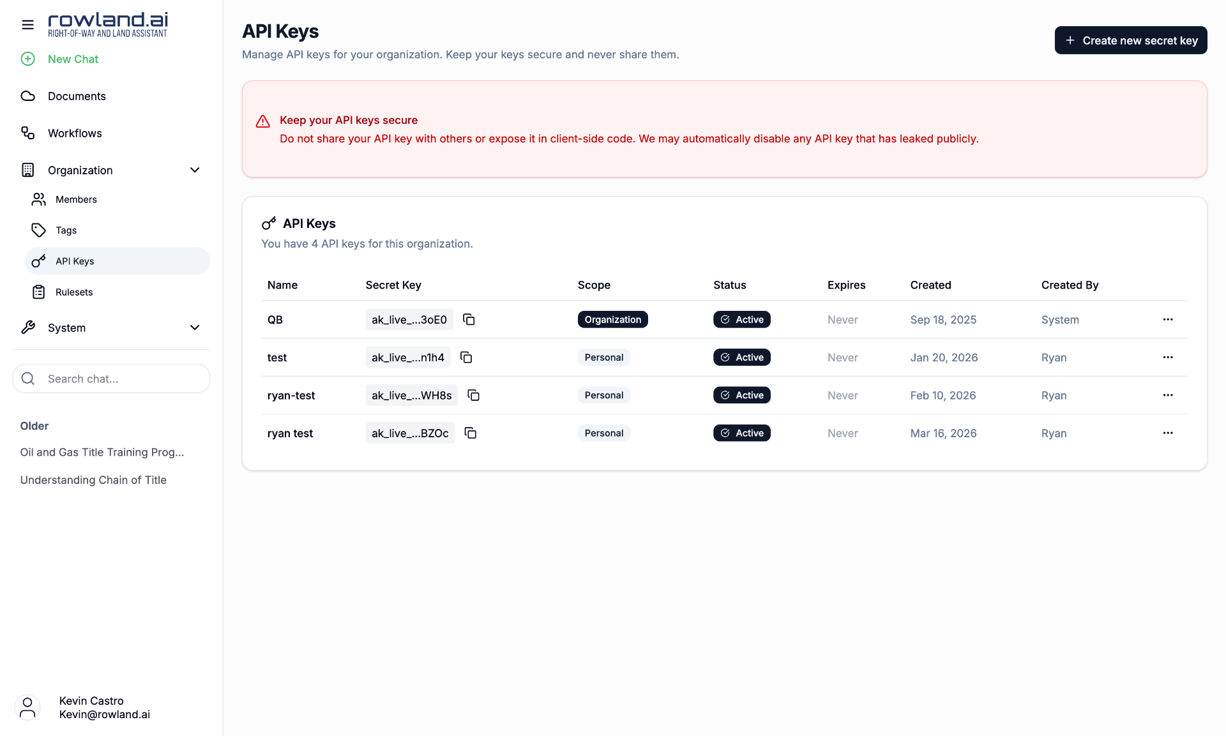Image resolution: width=1226 pixels, height=736 pixels.
Task: Start a New Chat
Action: tap(73, 59)
